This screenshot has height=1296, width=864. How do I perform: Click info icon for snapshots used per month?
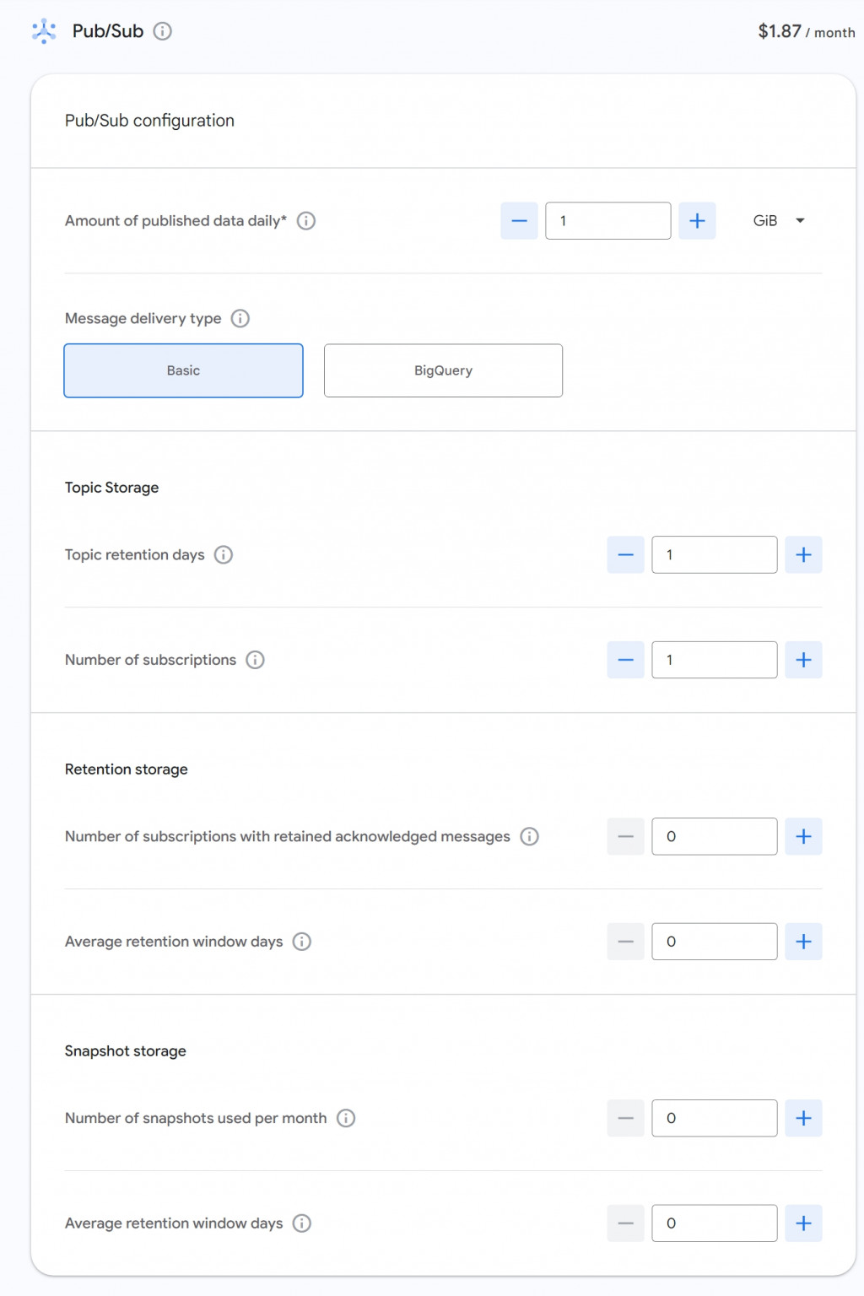[x=346, y=1118]
